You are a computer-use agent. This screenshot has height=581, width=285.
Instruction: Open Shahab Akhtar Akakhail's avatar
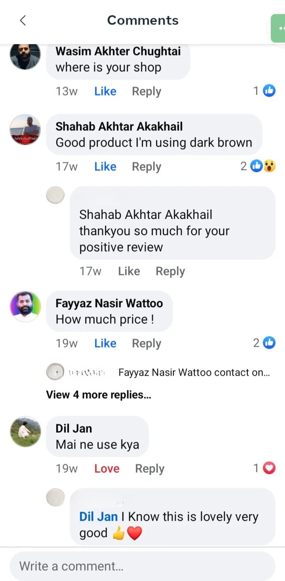pos(25,130)
